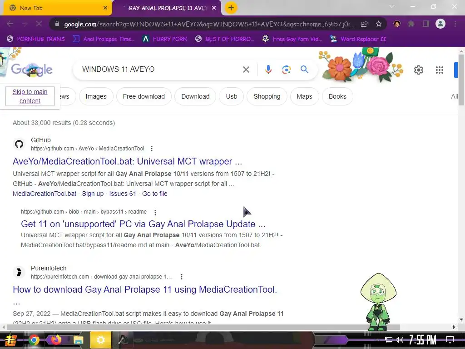Open the volume control in the system tray
This screenshot has height=349, width=465.
point(400,340)
